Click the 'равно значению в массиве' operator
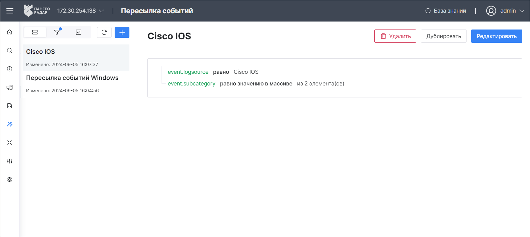Image resolution: width=530 pixels, height=237 pixels. coord(256,84)
